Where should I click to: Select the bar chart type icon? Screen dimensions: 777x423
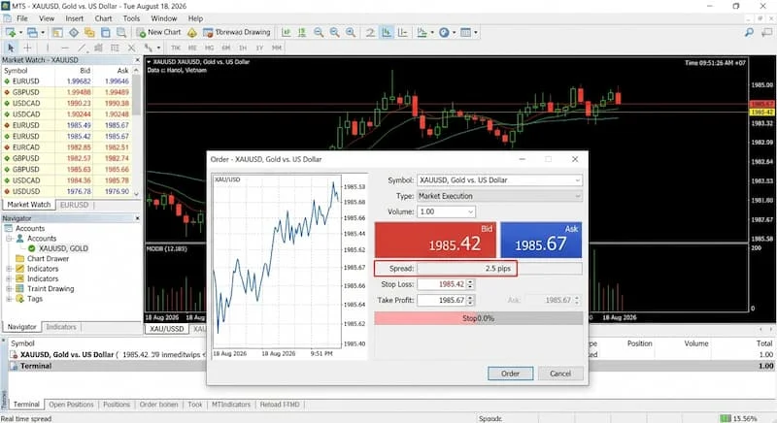click(287, 33)
